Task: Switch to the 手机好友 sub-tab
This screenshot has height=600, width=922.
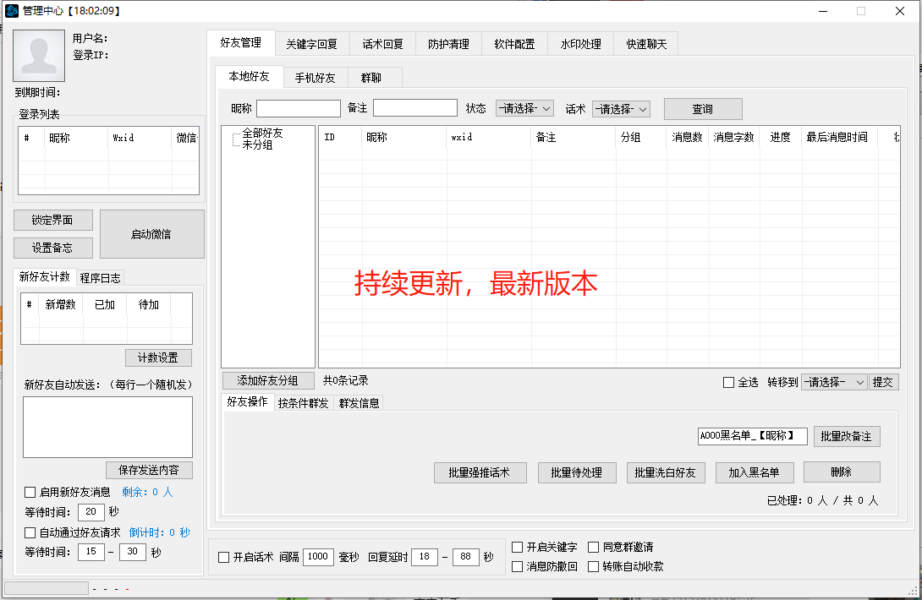Action: [x=316, y=78]
